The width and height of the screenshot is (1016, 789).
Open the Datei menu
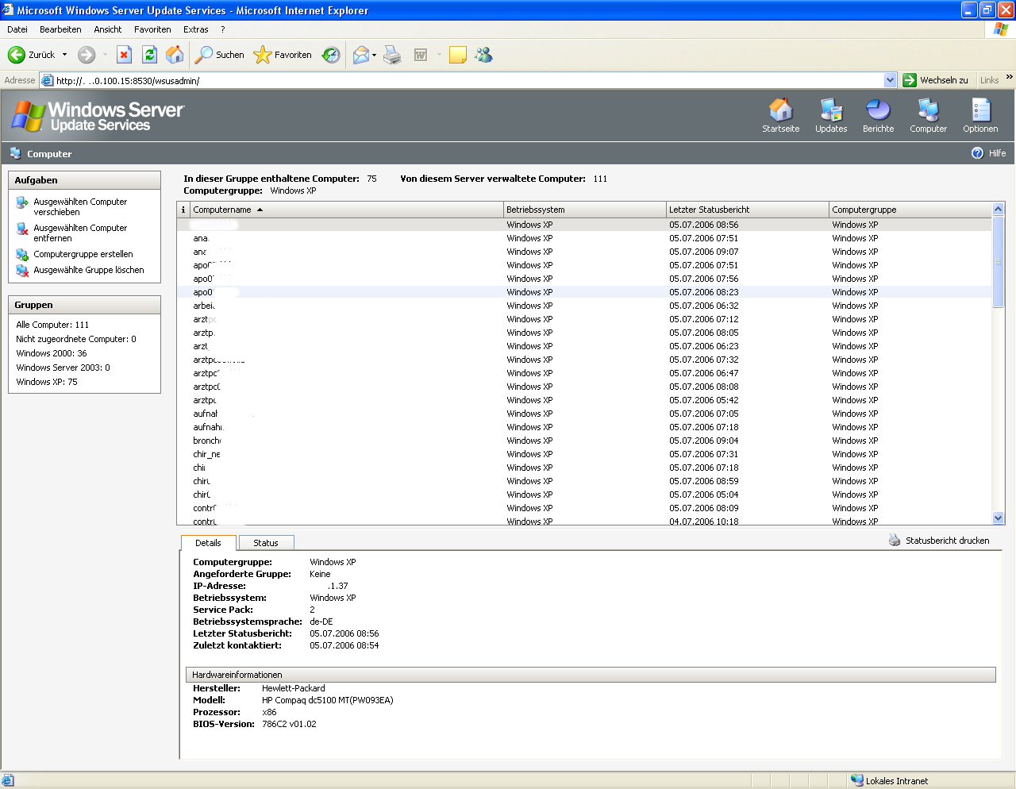click(17, 29)
